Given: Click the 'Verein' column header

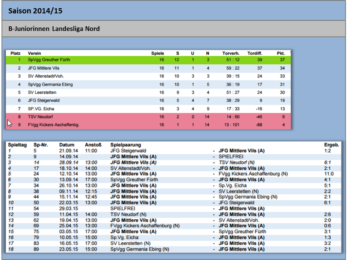Looking at the screenshot, I should [34, 53].
